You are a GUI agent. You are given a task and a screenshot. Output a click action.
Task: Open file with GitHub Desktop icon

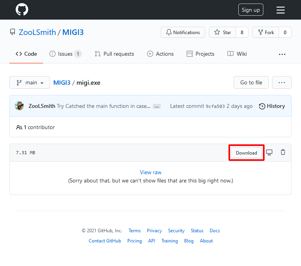269,152
